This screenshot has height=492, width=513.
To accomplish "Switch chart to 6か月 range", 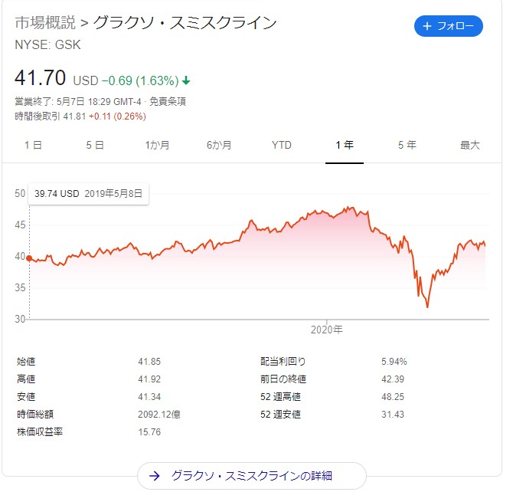I will 219,145.
